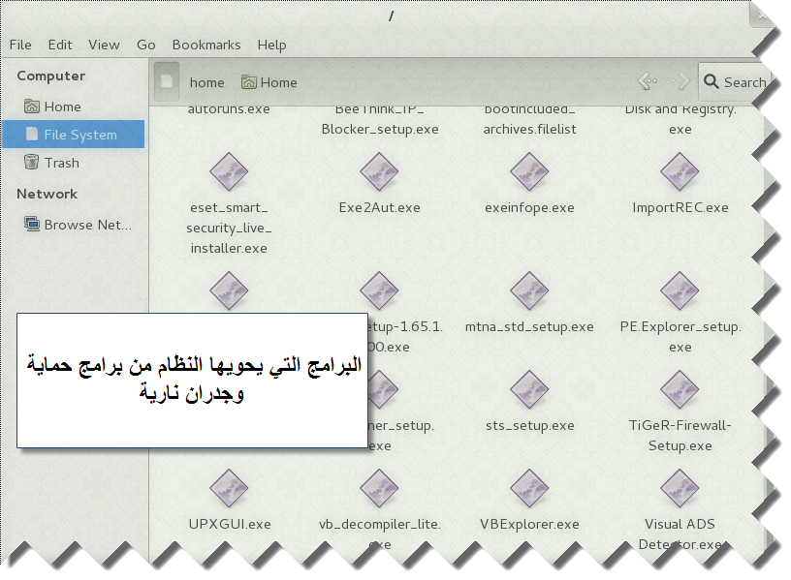The height and width of the screenshot is (580, 791).
Task: Click the root drive path icon
Action: pos(168,82)
